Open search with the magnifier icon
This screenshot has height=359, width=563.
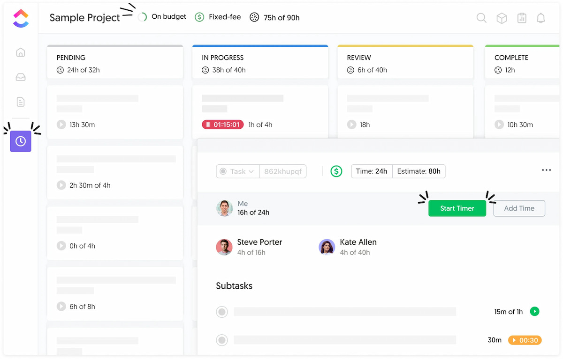tap(481, 18)
